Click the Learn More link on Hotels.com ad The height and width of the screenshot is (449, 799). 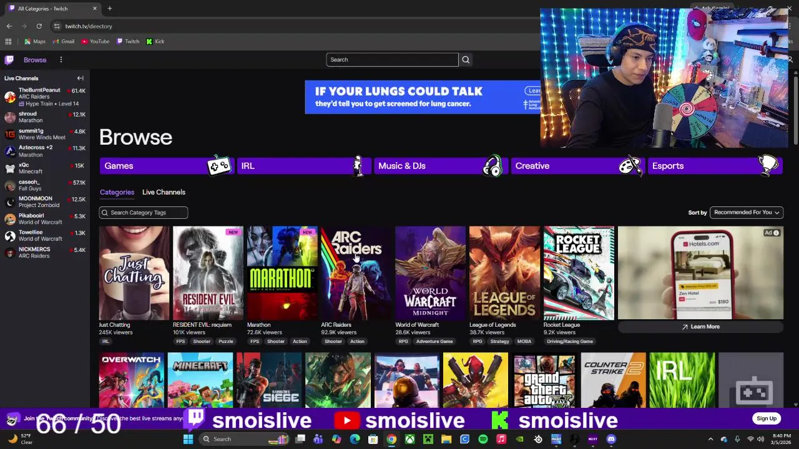coord(700,327)
